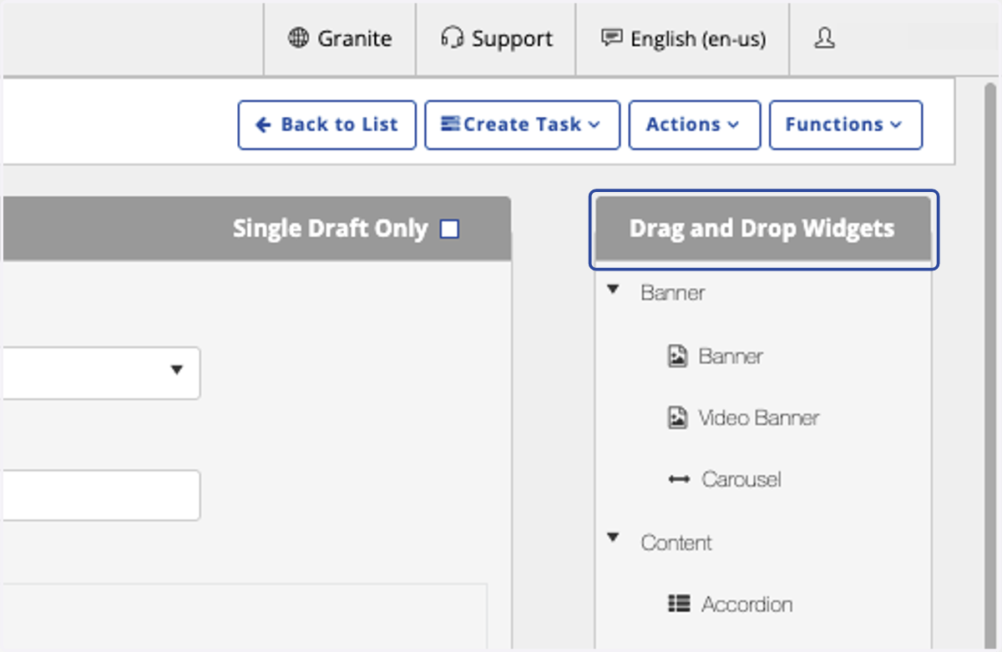Click the empty text input field
The width and height of the screenshot is (1002, 652).
[x=101, y=495]
